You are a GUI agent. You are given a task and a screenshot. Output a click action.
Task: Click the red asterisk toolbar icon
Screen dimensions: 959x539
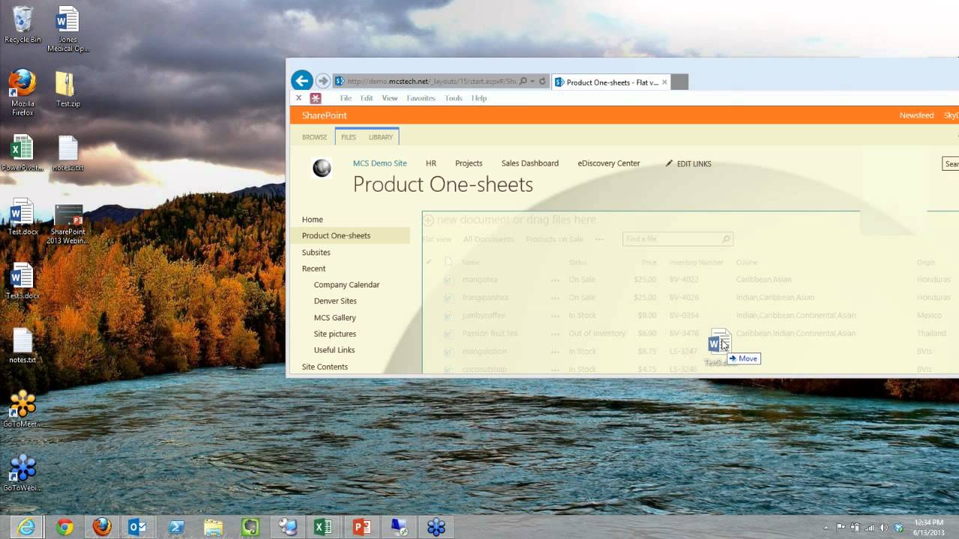pyautogui.click(x=315, y=98)
